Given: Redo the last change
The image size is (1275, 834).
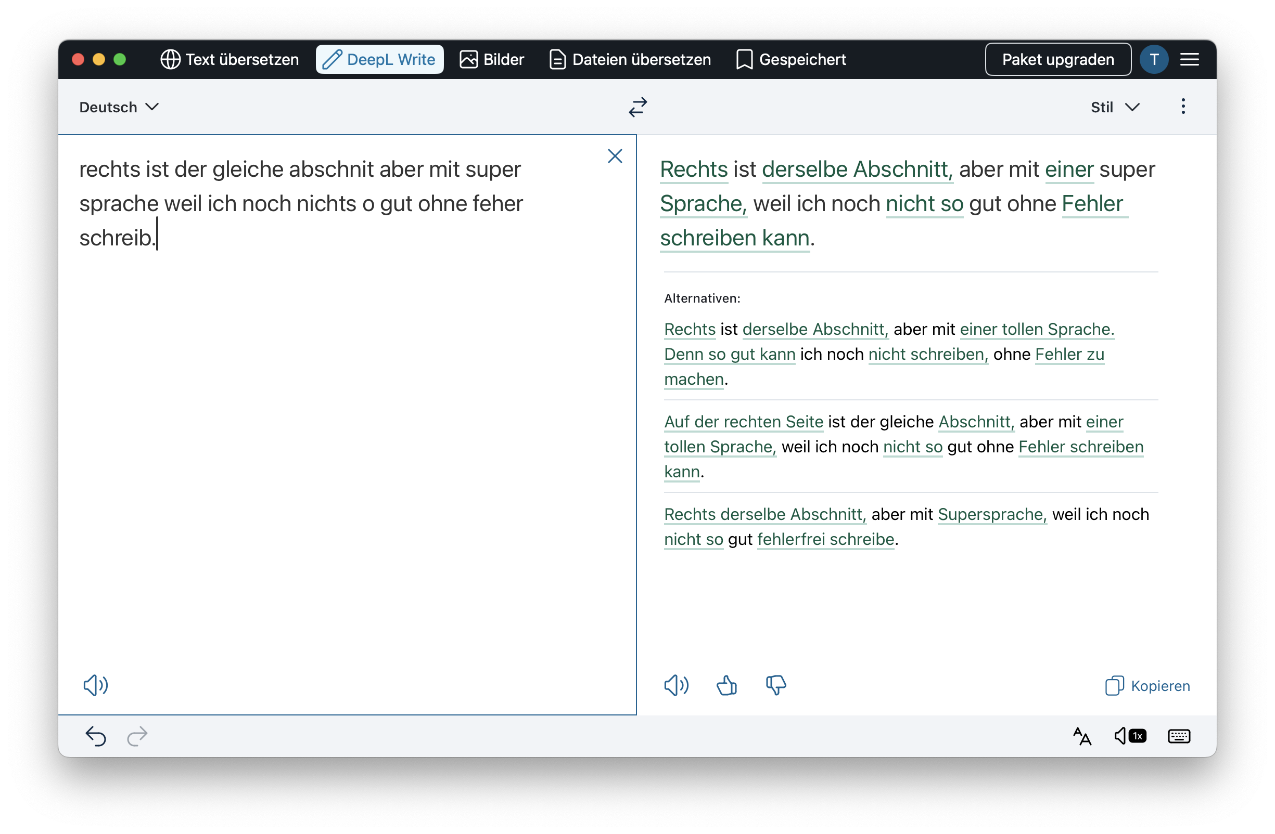Looking at the screenshot, I should point(137,736).
